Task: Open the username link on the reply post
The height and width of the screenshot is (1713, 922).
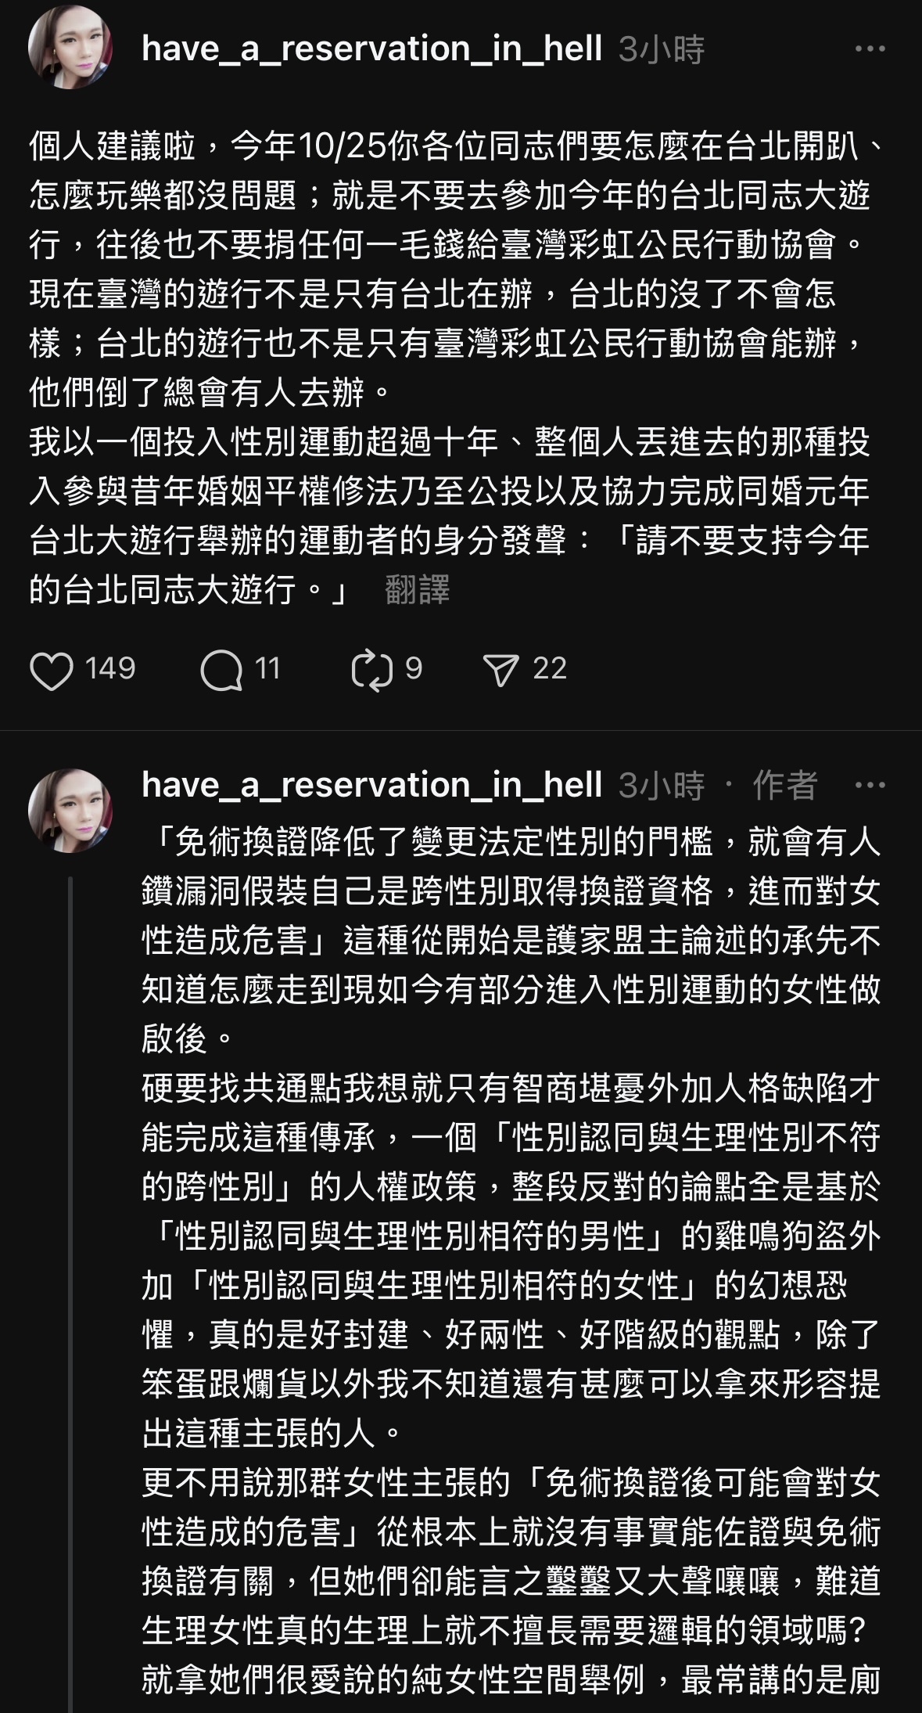Action: click(x=371, y=785)
